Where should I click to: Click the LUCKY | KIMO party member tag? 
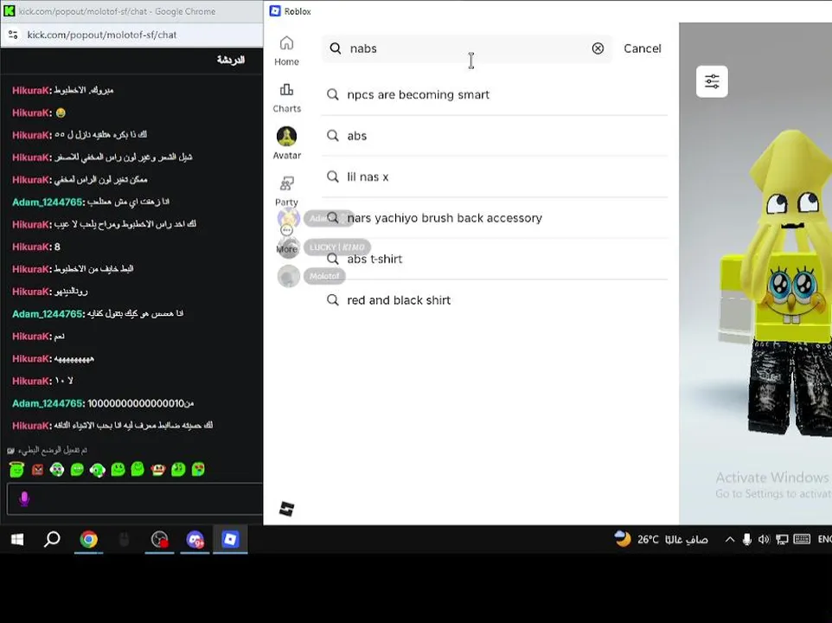click(337, 247)
